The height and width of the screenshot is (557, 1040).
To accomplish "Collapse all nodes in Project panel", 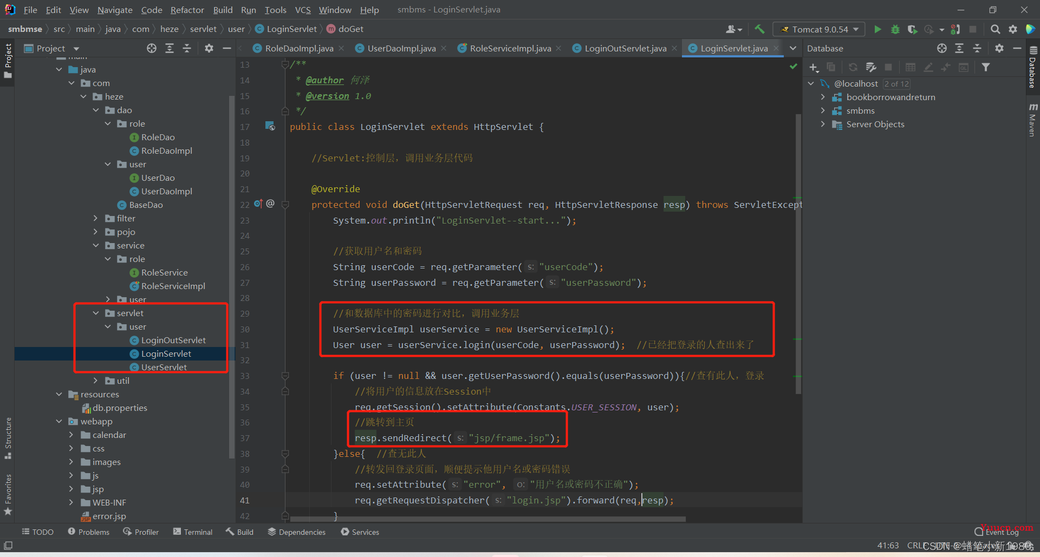I will 187,48.
